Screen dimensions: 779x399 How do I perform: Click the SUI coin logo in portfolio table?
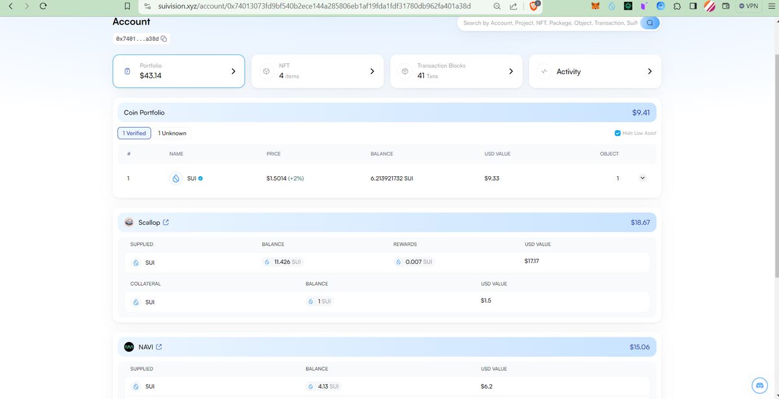click(175, 178)
